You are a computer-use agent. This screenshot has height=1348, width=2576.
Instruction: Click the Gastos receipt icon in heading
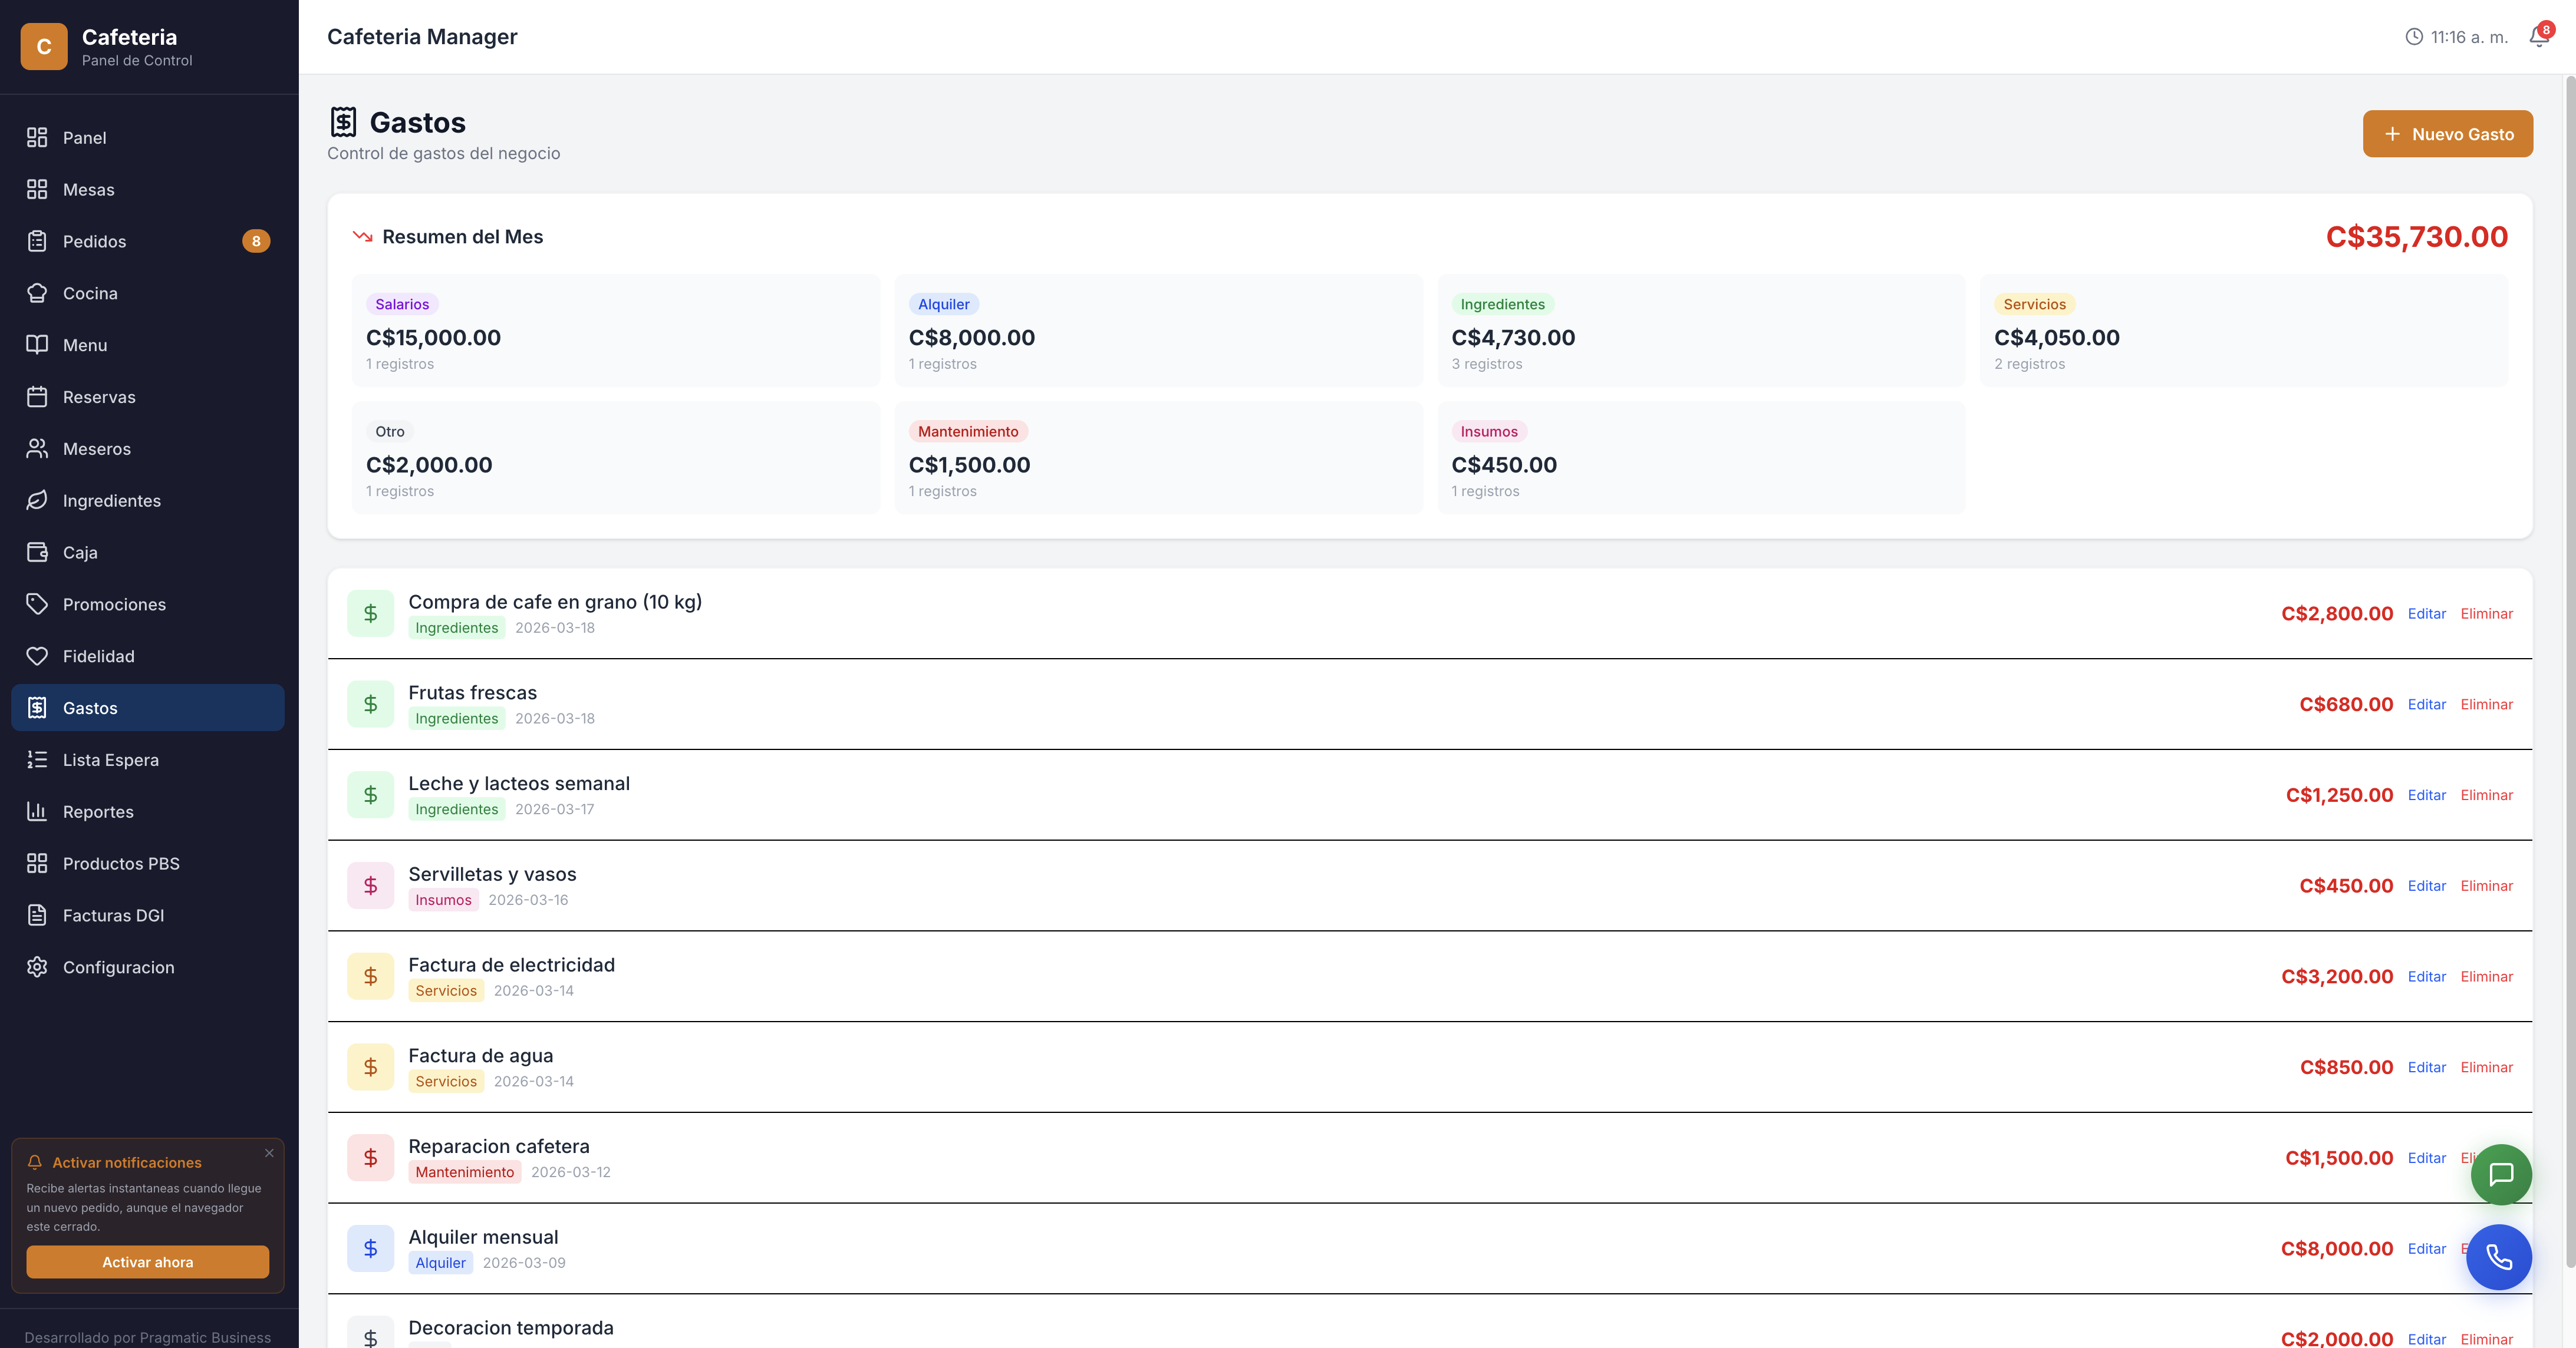[x=343, y=122]
